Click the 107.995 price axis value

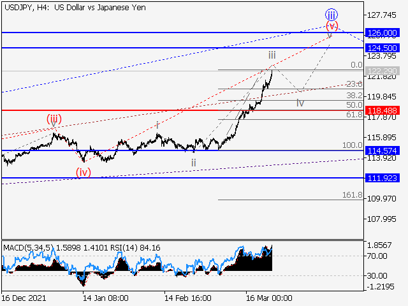(x=381, y=219)
